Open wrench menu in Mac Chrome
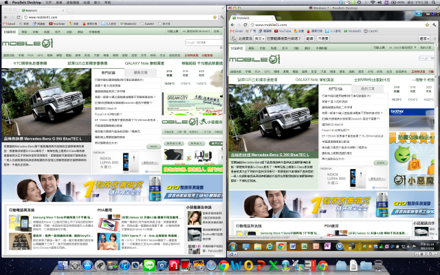440x275 pixels. click(x=222, y=17)
